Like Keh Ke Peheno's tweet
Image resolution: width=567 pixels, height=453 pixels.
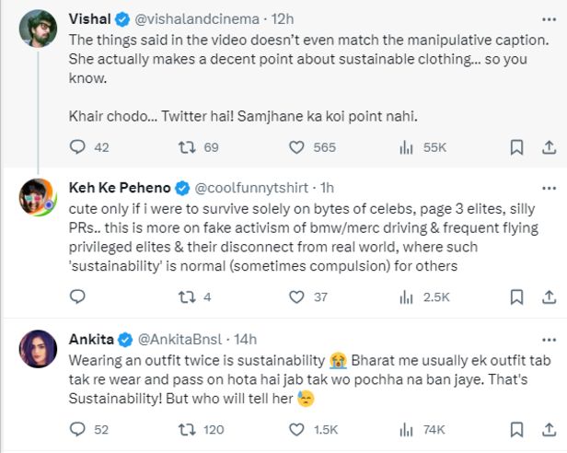tap(297, 296)
